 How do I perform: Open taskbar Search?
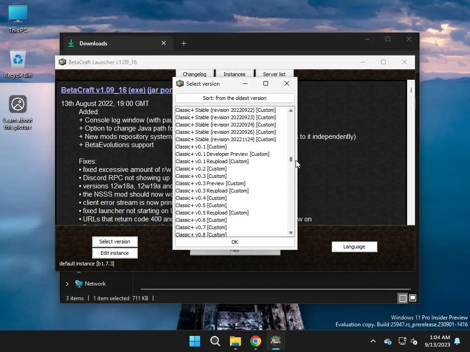pyautogui.click(x=215, y=341)
